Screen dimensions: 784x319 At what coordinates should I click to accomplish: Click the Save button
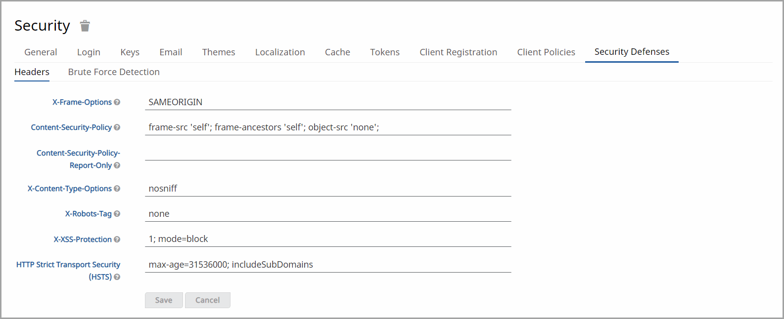point(164,300)
